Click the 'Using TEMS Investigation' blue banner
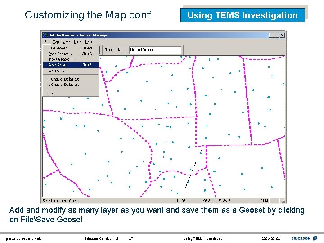The image size is (324, 243). pyautogui.click(x=243, y=15)
